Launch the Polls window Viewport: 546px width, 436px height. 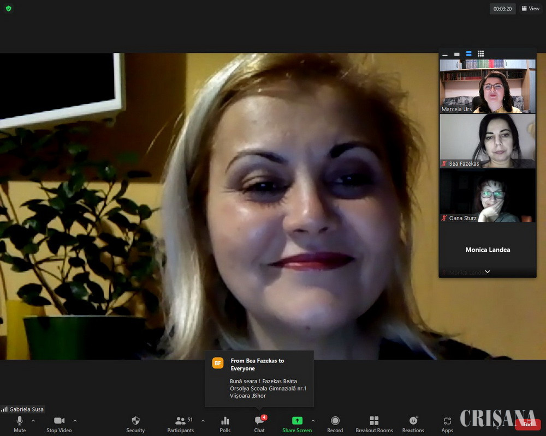coord(225,423)
